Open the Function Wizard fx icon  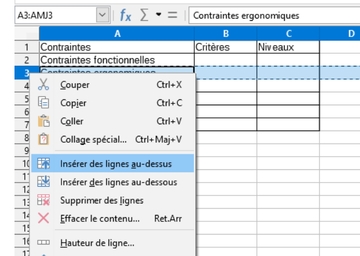[x=126, y=14]
